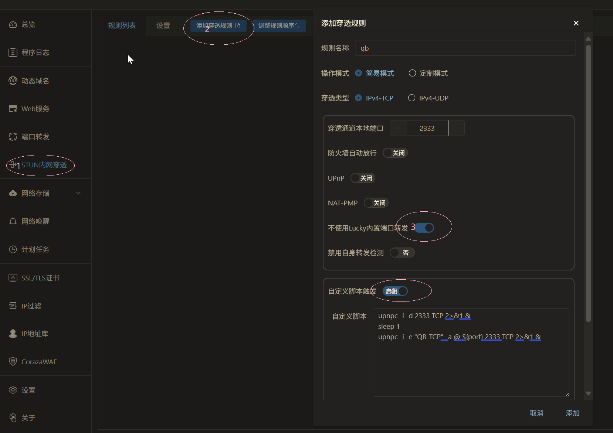The height and width of the screenshot is (433, 613).
Task: Click the 网络唤醒 bell icon
Action: point(13,221)
